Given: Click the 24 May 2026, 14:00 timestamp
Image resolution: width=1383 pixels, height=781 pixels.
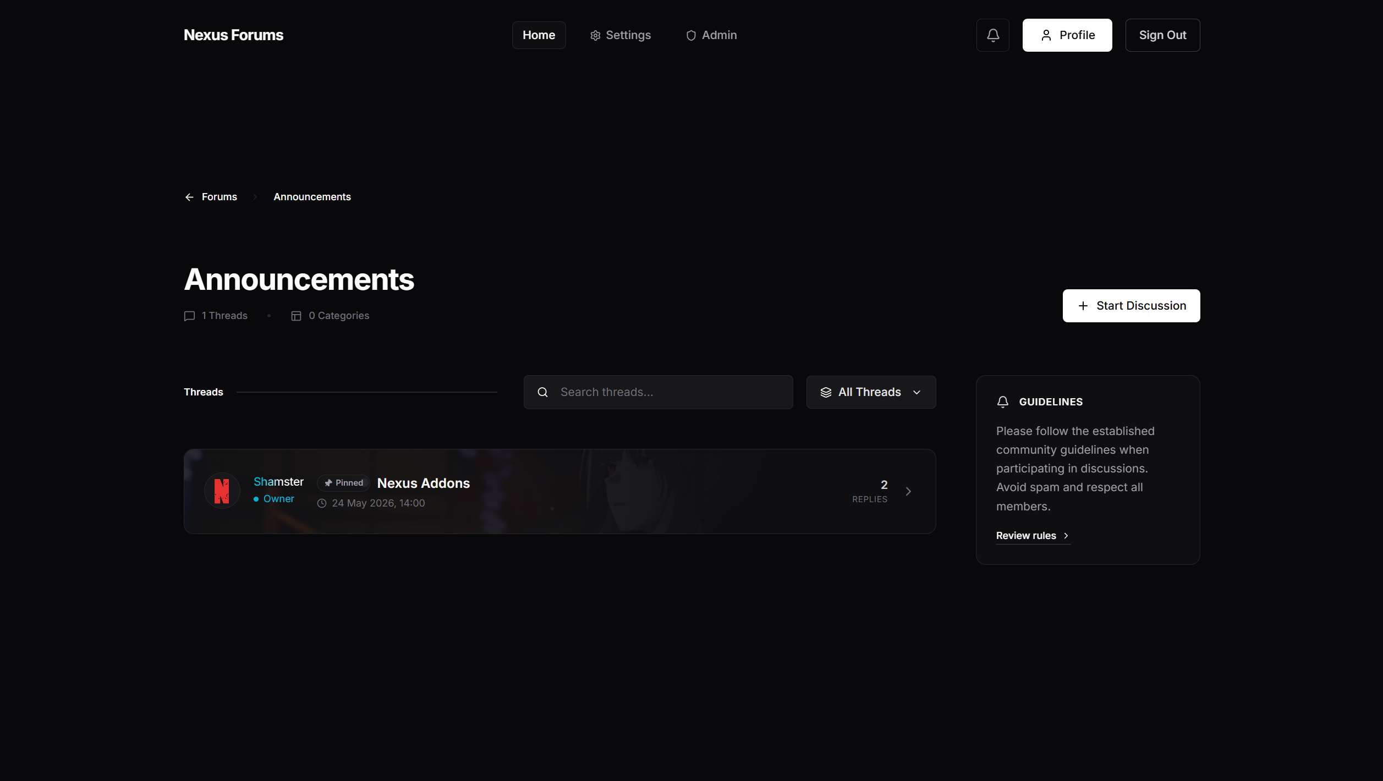Looking at the screenshot, I should pos(378,503).
